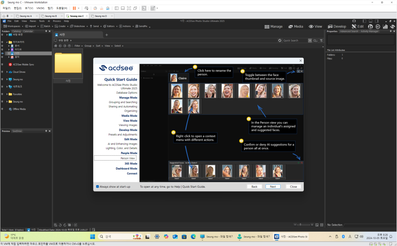This screenshot has width=397, height=246.
Task: Uncheck Always show at start-up
Action: (97, 186)
